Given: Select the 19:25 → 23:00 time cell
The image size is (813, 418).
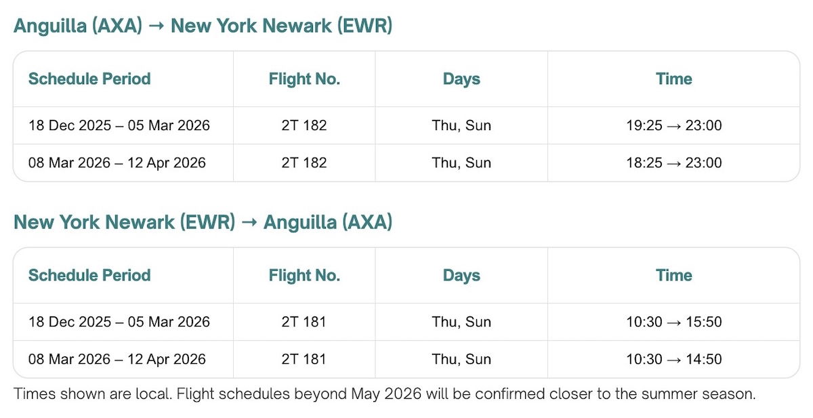Looking at the screenshot, I should (x=674, y=125).
